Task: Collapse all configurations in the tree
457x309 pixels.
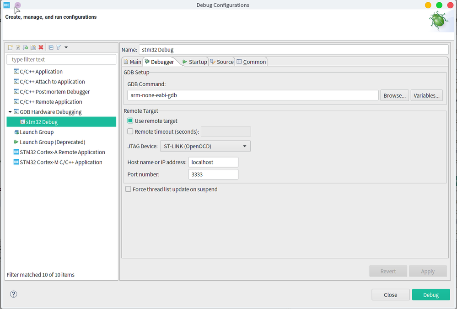Action: tap(51, 47)
